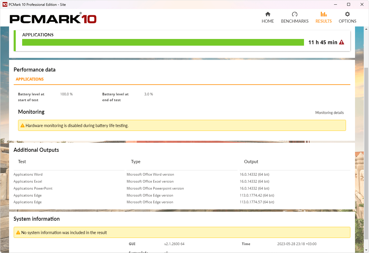Click PCMark 10 logo
Screen dimensions: 369x253
tap(53, 18)
